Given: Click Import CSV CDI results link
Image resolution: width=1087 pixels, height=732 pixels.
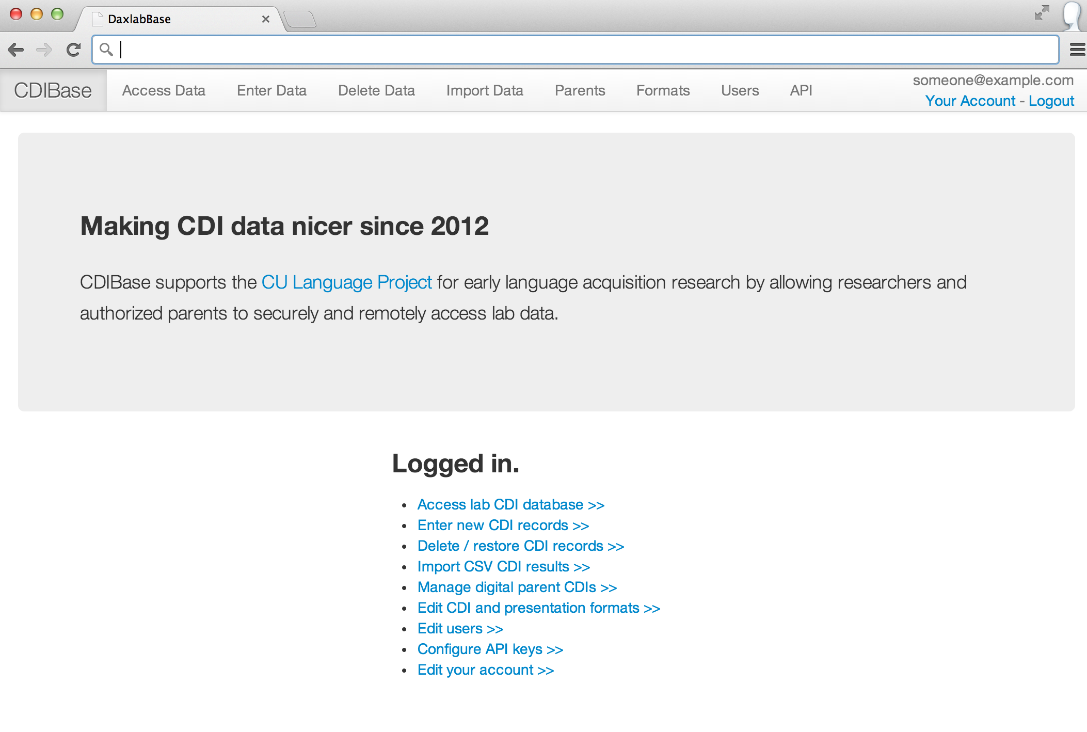Looking at the screenshot, I should point(504,566).
